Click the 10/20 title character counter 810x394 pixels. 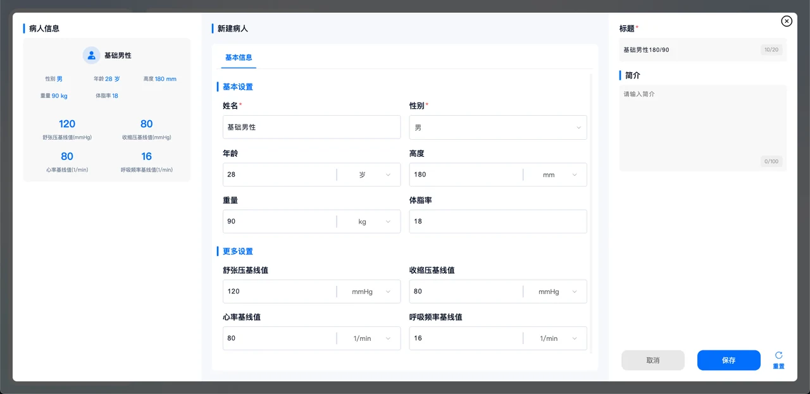pyautogui.click(x=771, y=50)
